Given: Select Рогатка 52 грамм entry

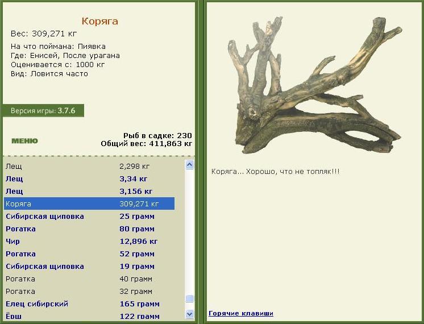Looking at the screenshot, I should point(89,254).
